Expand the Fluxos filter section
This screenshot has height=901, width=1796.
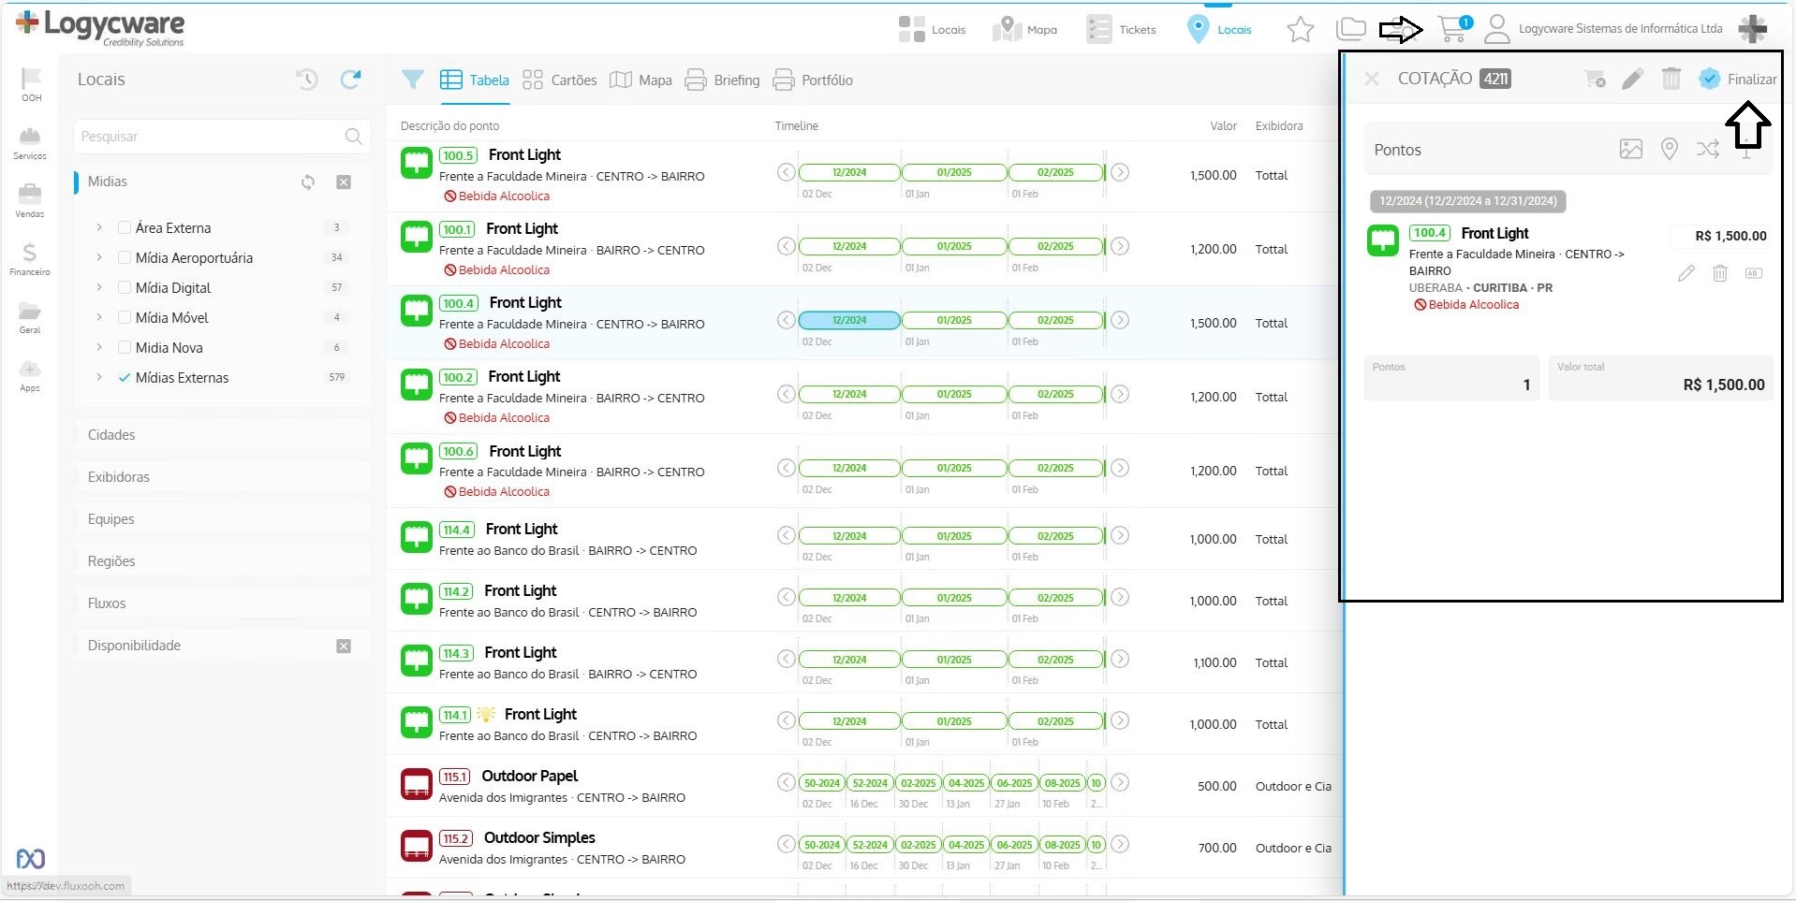[222, 603]
